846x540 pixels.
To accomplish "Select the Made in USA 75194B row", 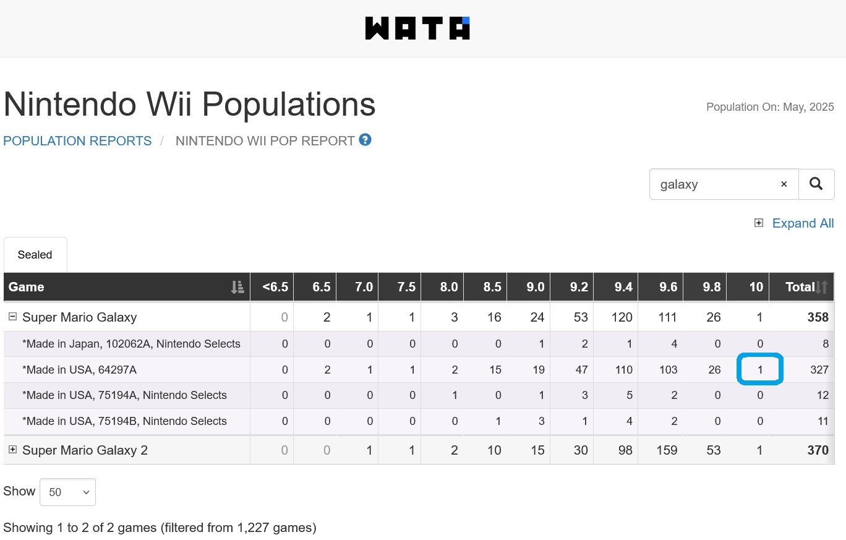I will [x=419, y=421].
